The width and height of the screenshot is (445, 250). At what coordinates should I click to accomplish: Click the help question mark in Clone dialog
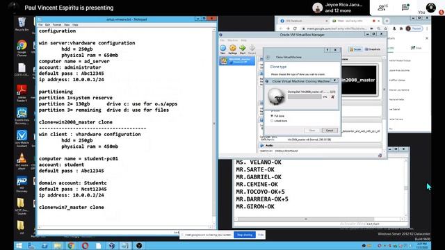327,50
